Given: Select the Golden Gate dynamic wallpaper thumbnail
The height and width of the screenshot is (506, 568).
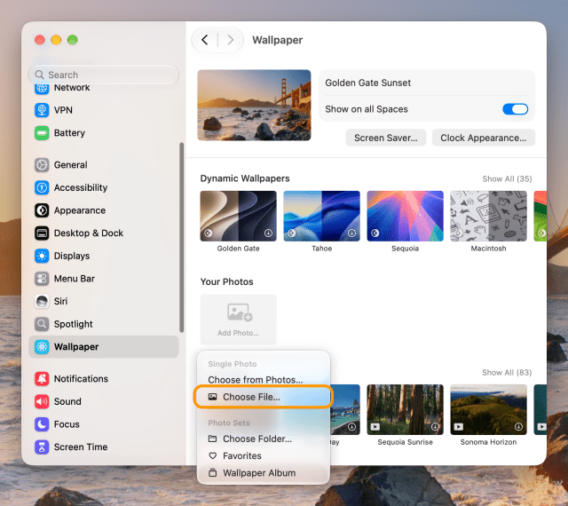Looking at the screenshot, I should point(239,216).
